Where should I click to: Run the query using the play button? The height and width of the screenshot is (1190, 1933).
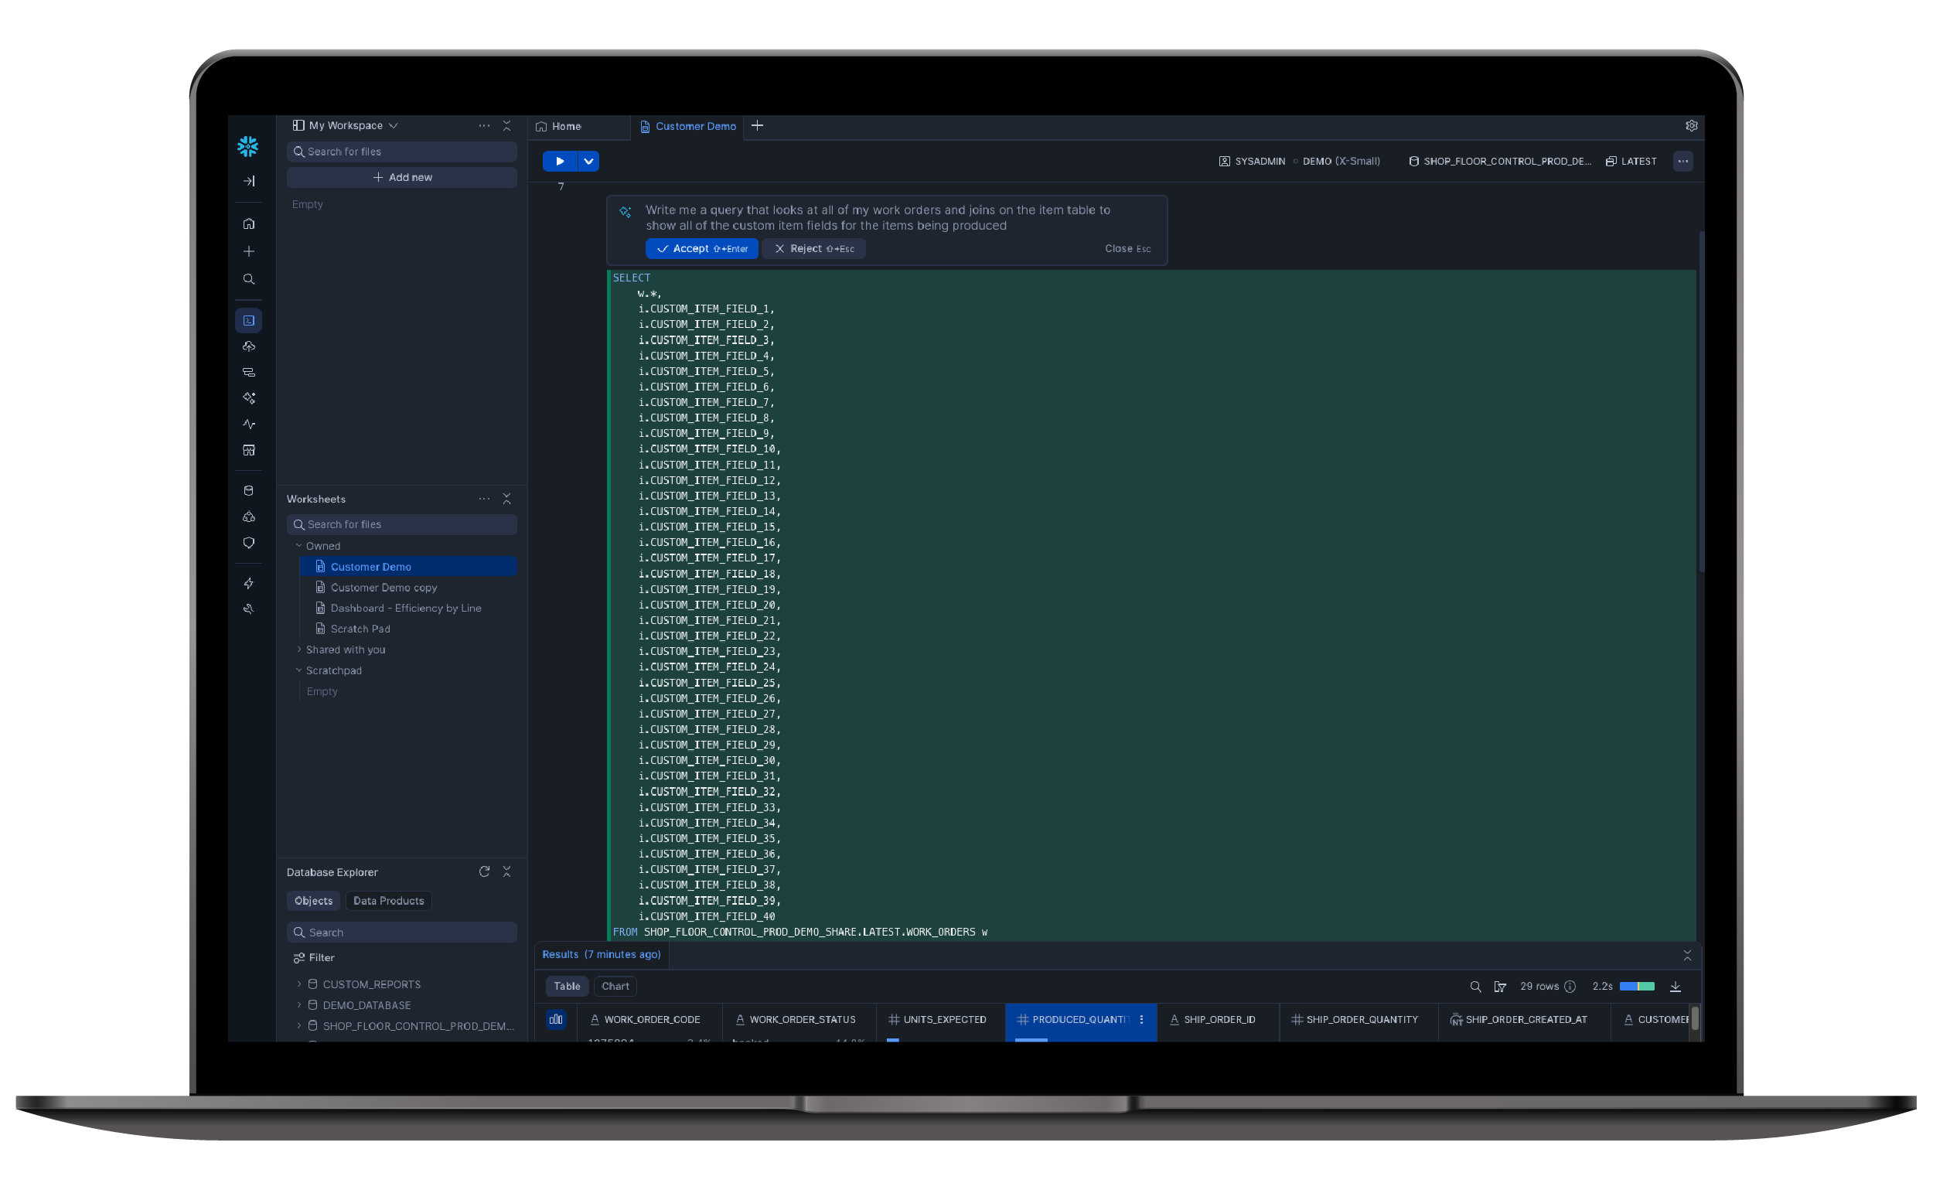click(559, 161)
